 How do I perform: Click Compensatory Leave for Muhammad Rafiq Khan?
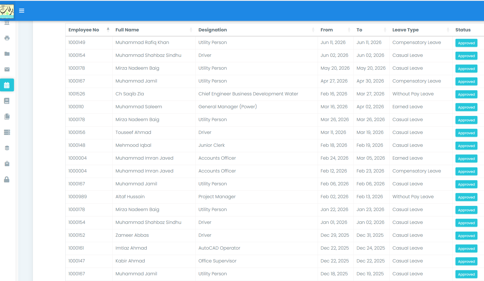click(x=417, y=42)
